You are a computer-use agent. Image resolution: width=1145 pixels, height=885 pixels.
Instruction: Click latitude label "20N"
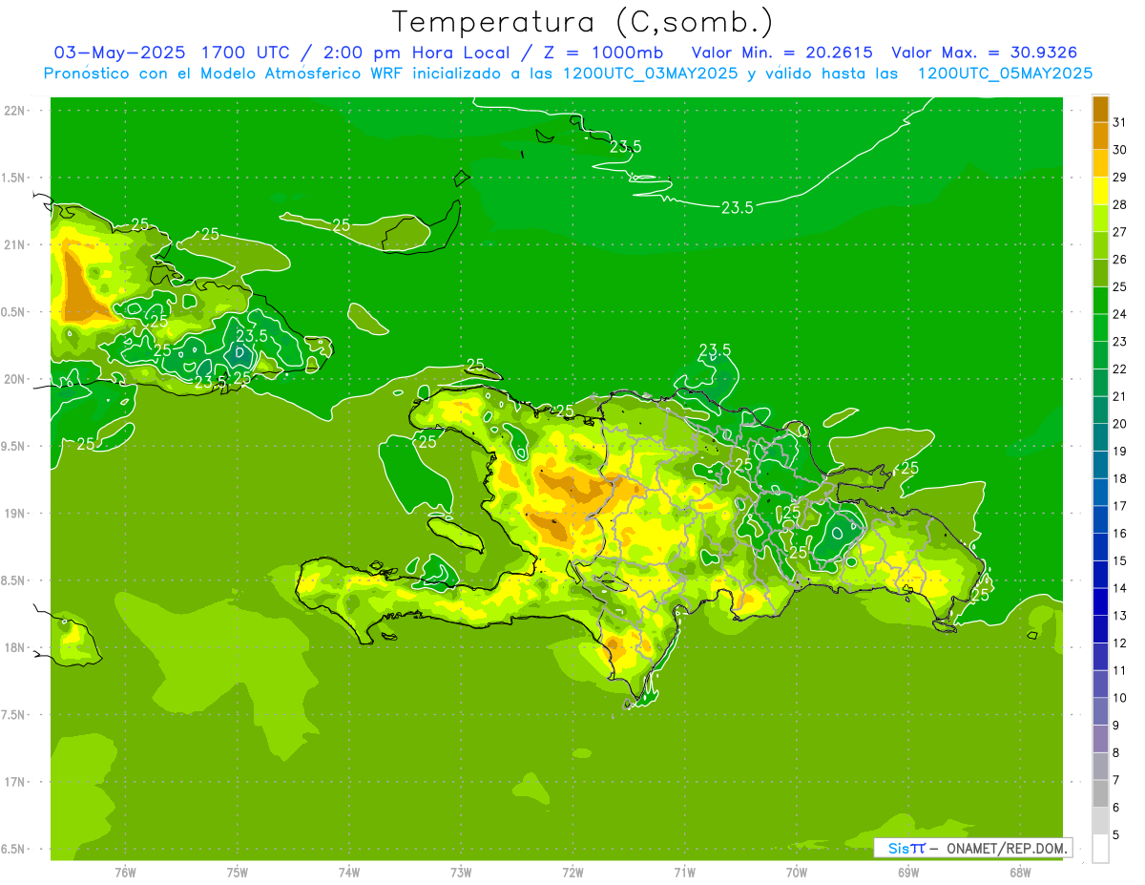tap(15, 379)
